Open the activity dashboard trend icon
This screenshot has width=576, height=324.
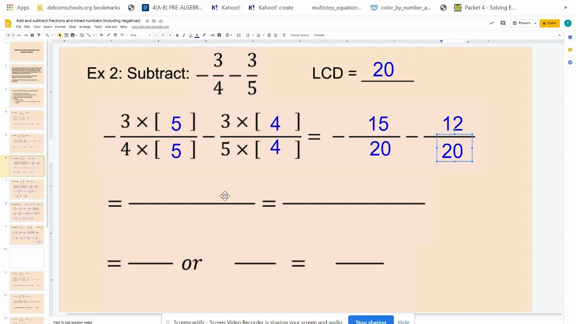491,23
